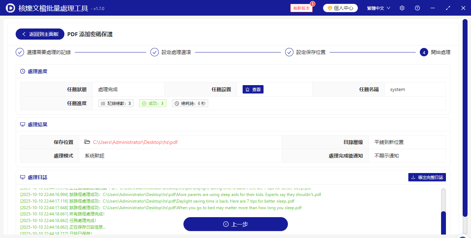The image size is (471, 238).
Task: Click the 導出完整日誌 export button
Action: (427, 177)
